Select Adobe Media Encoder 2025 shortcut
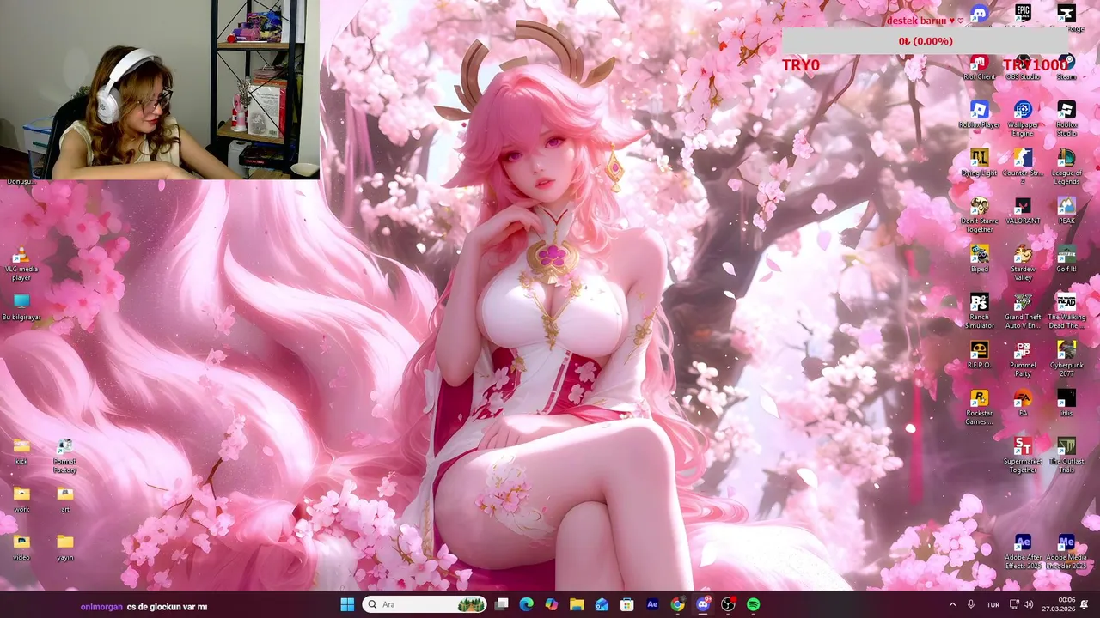The height and width of the screenshot is (618, 1100). pyautogui.click(x=1066, y=552)
